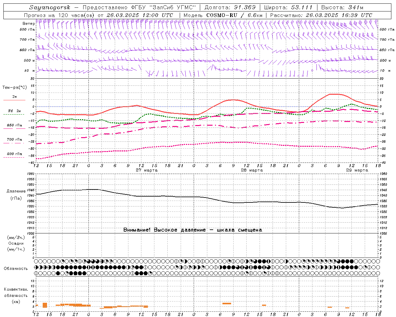Click the (мм/1ч.) precipitation unit label
396x317 pixels.
pyautogui.click(x=16, y=249)
